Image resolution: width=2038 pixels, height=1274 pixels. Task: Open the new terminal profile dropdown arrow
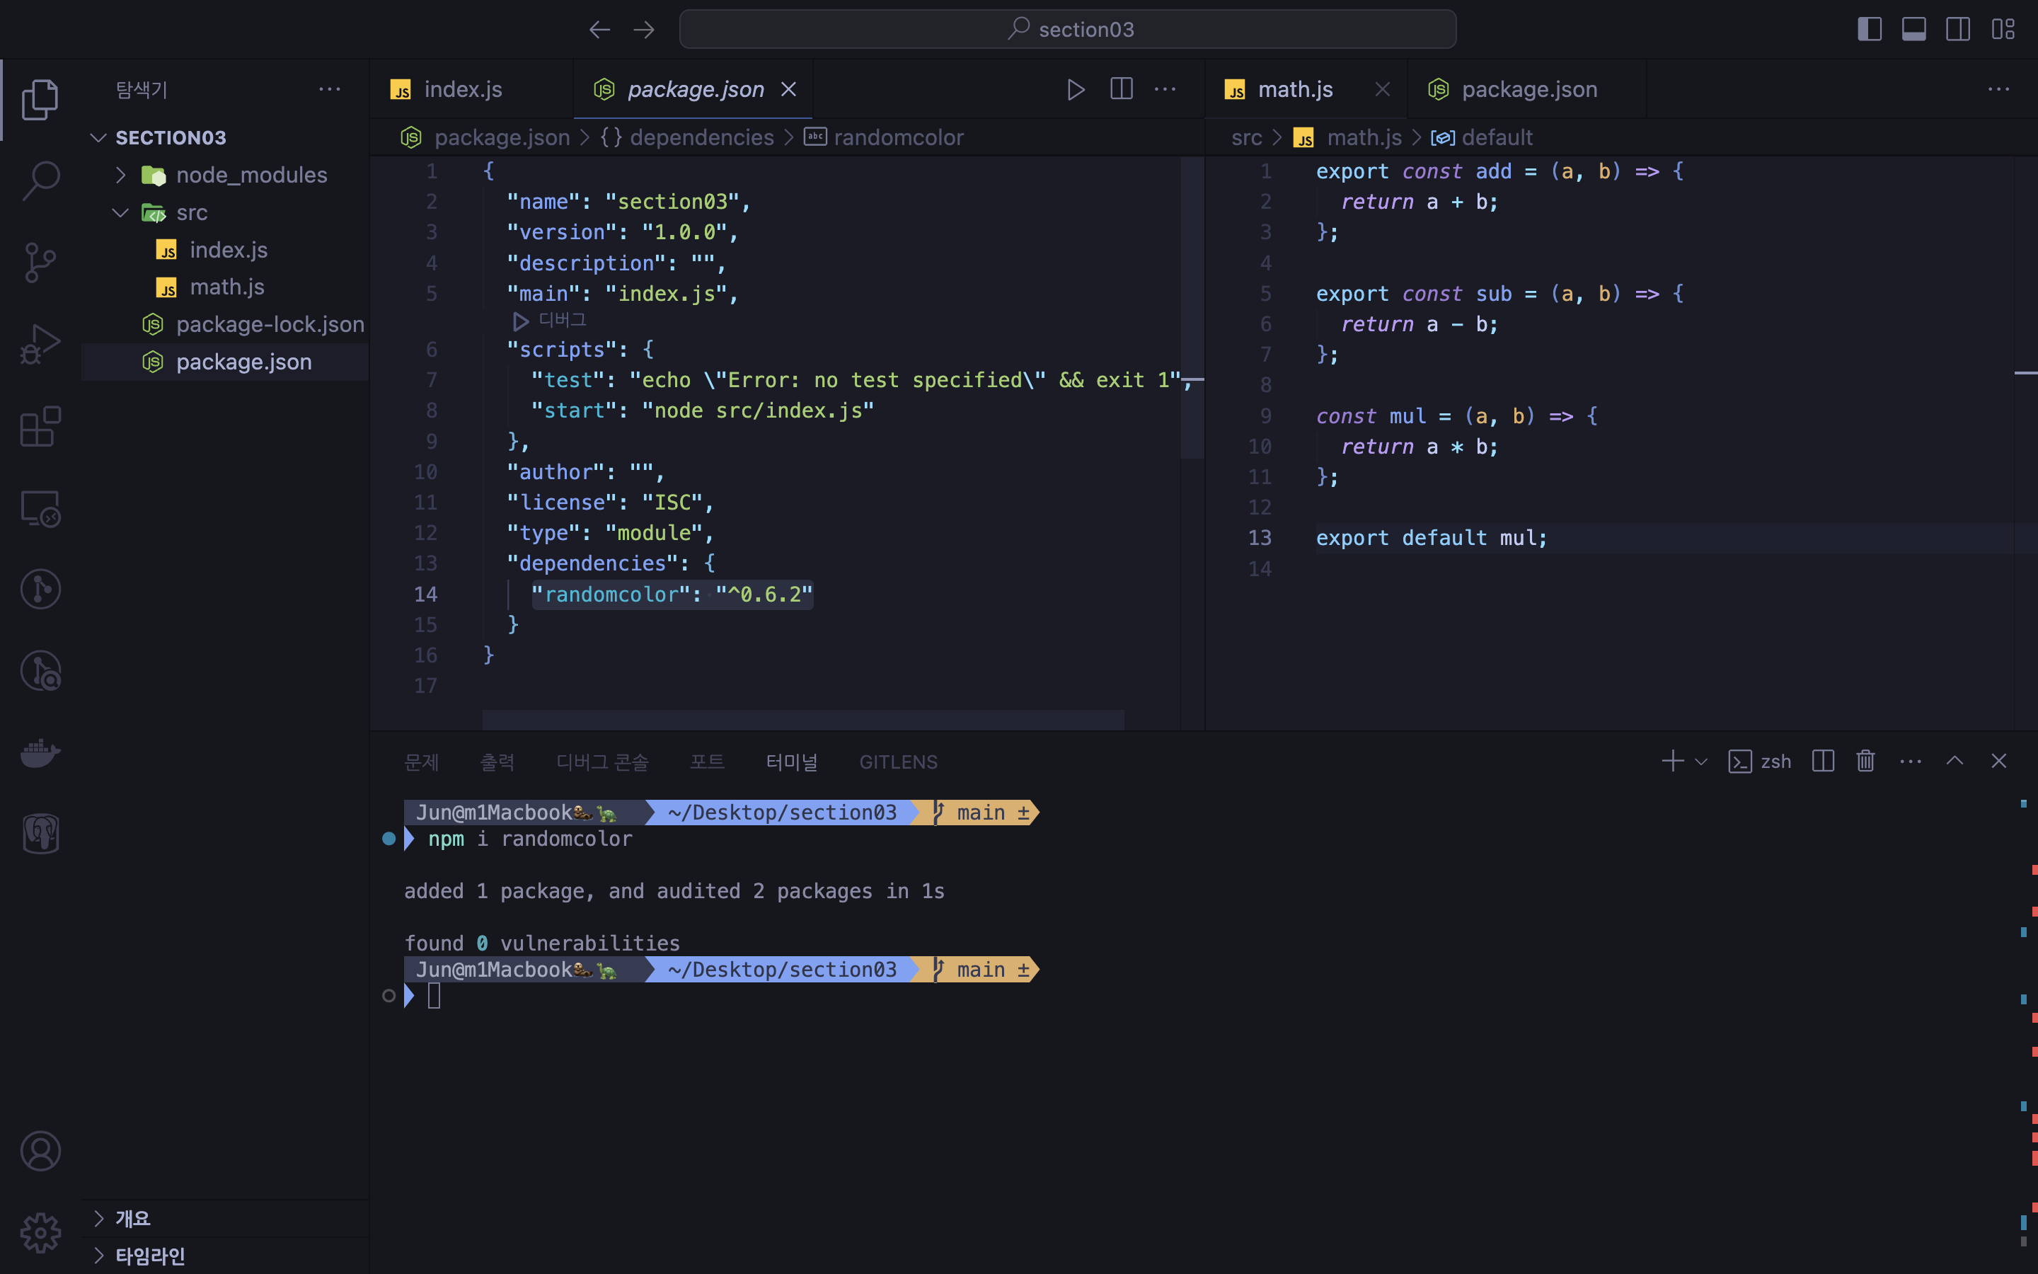(x=1702, y=762)
